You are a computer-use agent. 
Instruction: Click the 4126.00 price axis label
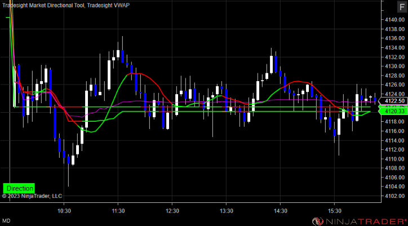(x=395, y=85)
